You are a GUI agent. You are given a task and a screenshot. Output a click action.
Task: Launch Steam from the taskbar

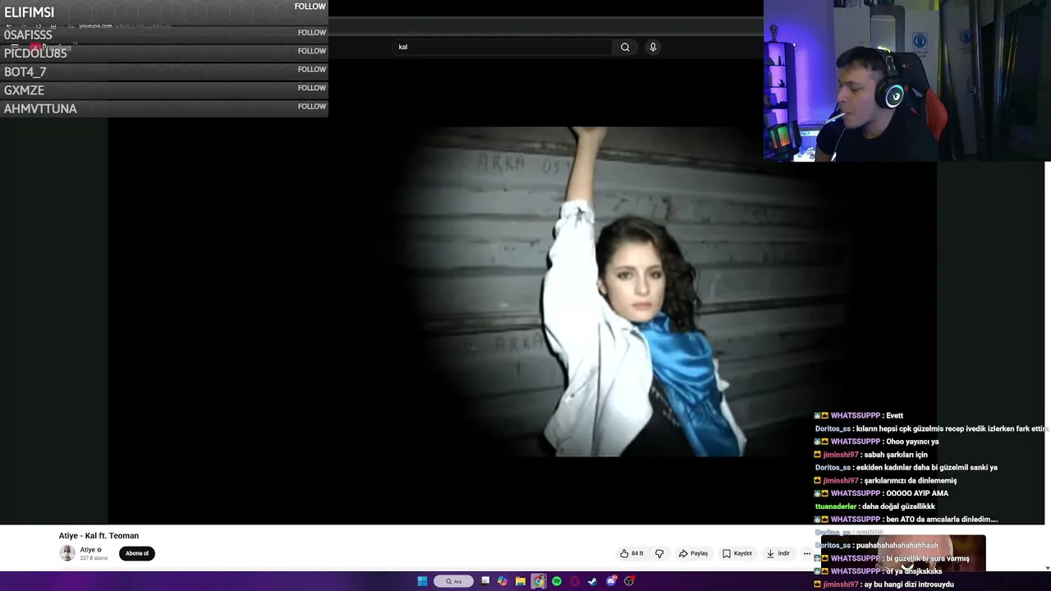click(592, 581)
